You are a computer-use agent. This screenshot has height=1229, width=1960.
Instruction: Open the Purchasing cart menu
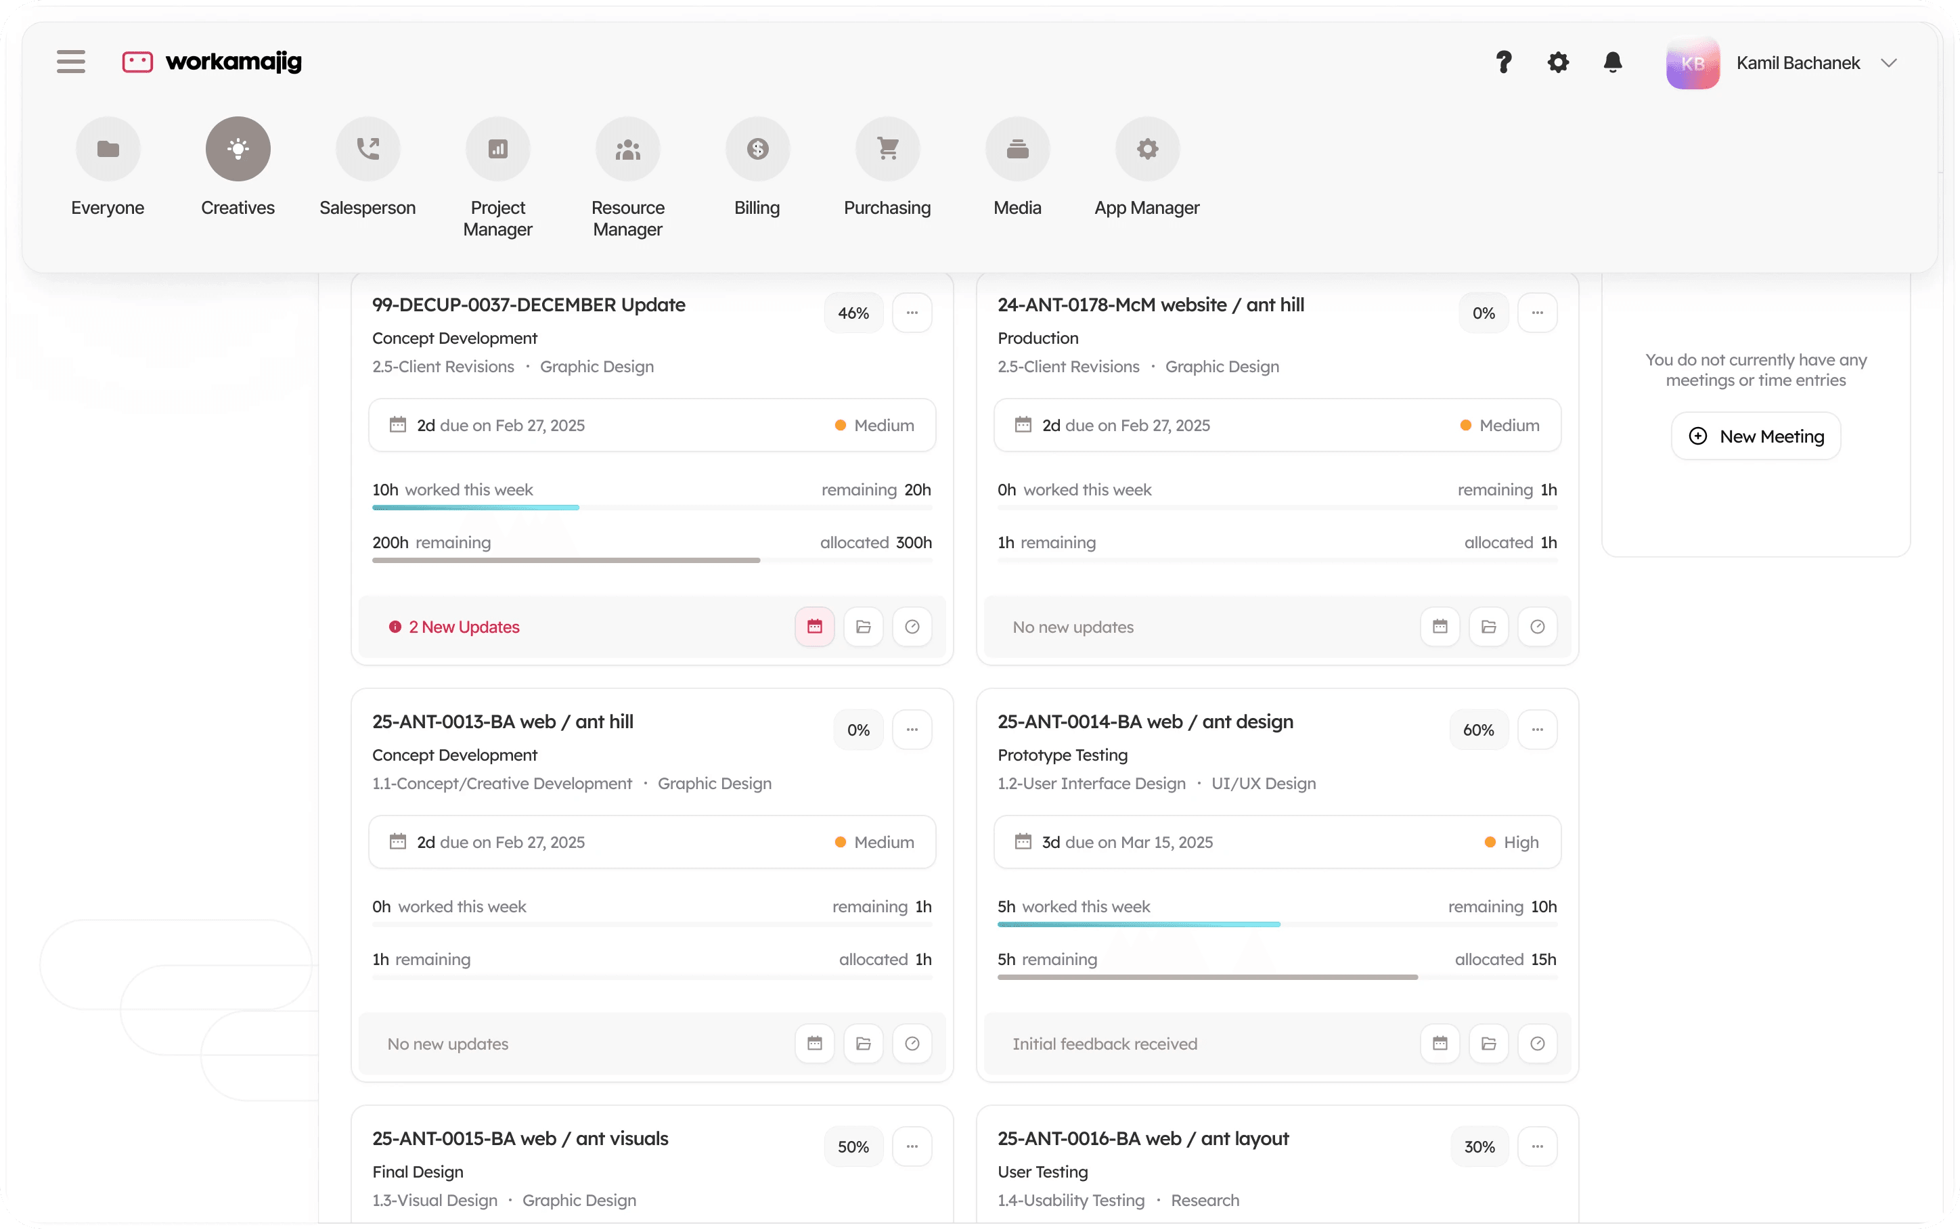887,167
